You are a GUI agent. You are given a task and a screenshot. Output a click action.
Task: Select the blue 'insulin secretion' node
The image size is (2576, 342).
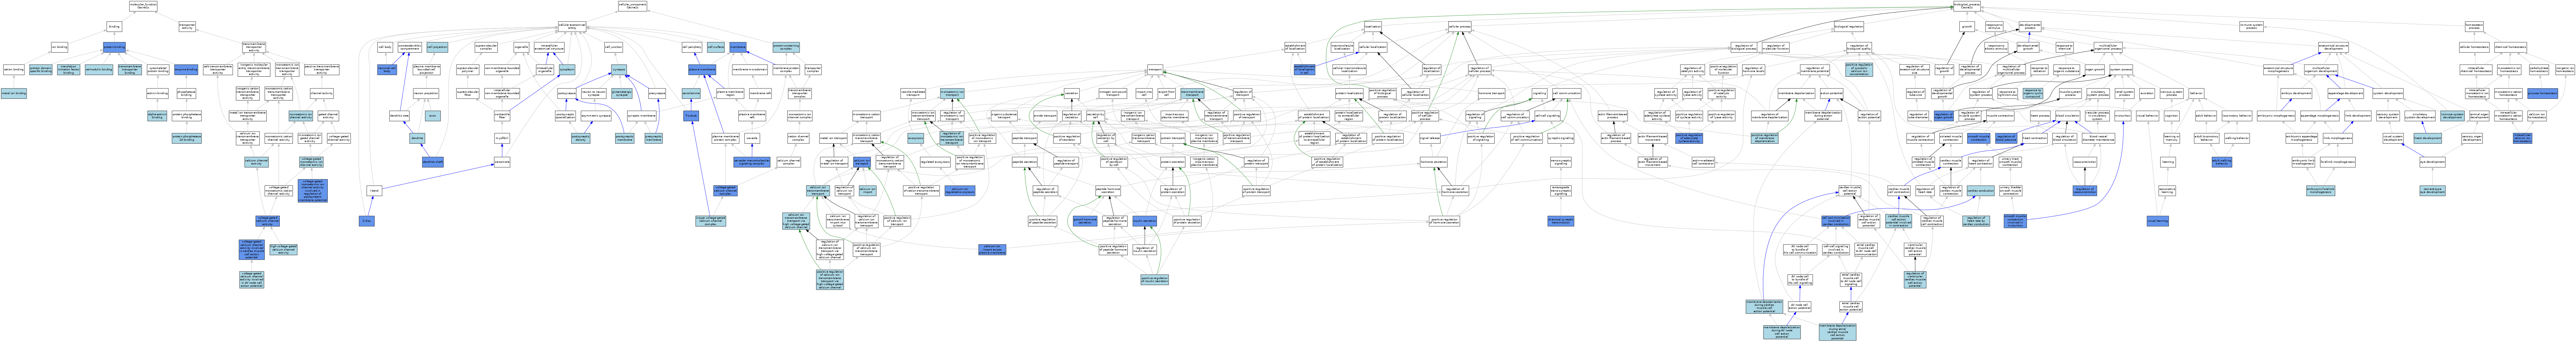tap(1145, 221)
